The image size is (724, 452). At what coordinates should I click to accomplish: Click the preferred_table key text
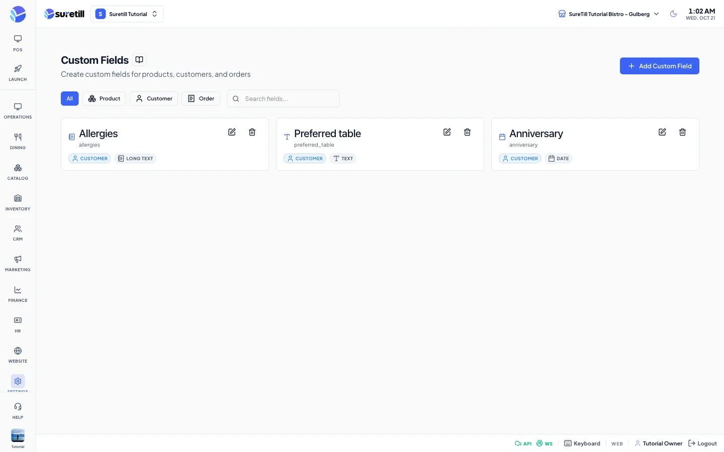point(314,145)
